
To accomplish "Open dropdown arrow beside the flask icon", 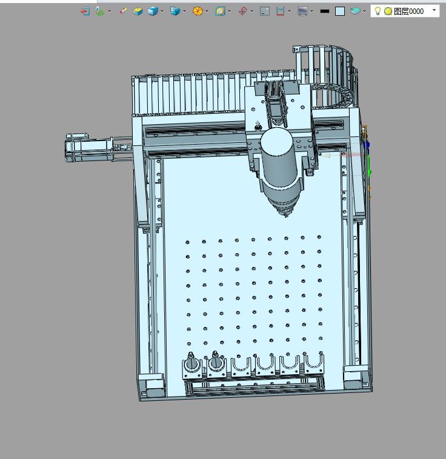I will (x=109, y=12).
